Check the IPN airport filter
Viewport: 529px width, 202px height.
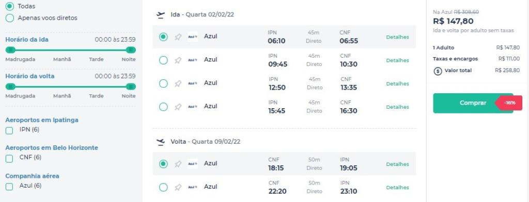[9, 130]
